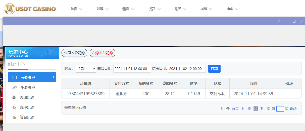Expand the 彩票 lottery menu
305x131 pixels.
click(102, 9)
